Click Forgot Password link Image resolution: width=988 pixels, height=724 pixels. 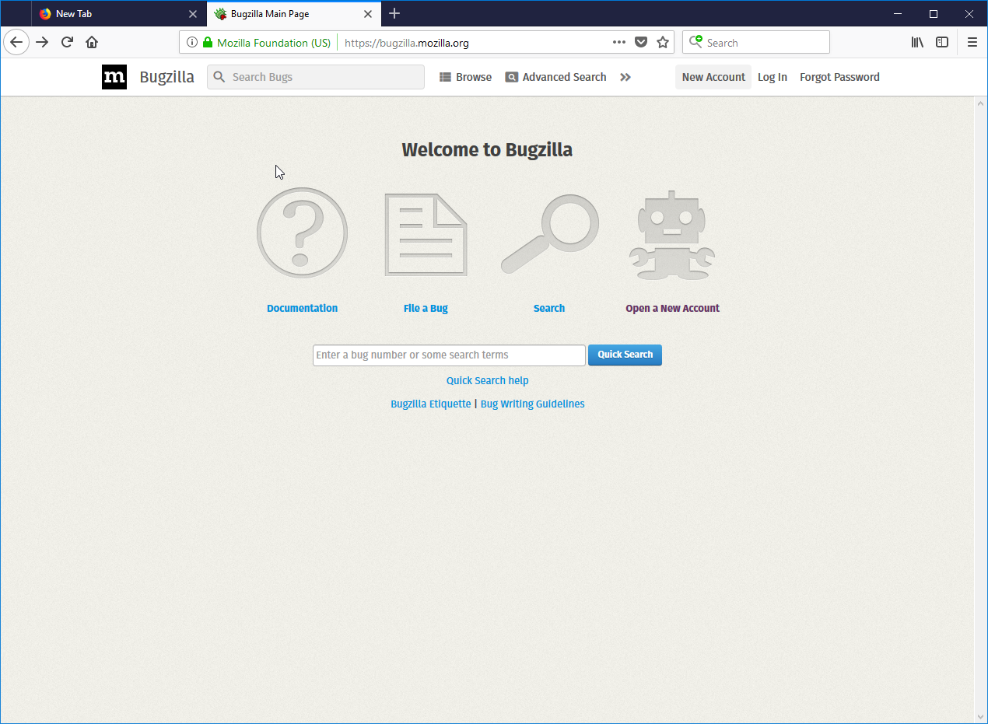(839, 77)
